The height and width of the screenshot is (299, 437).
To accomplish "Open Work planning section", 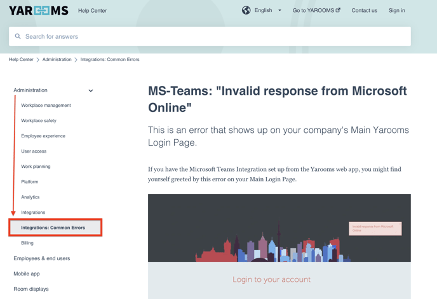I will point(36,167).
